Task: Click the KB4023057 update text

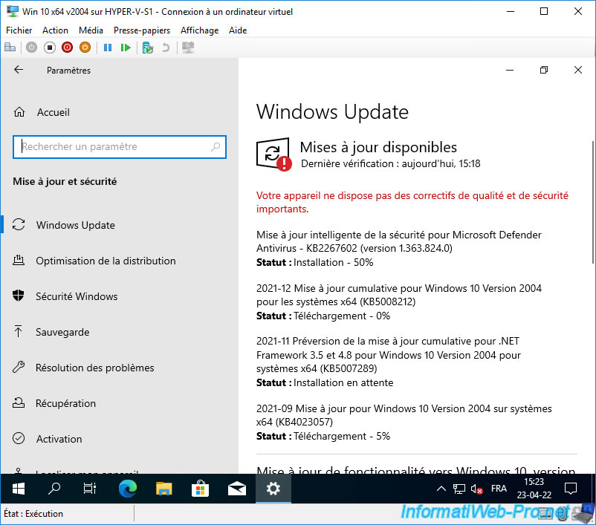Action: tap(404, 415)
